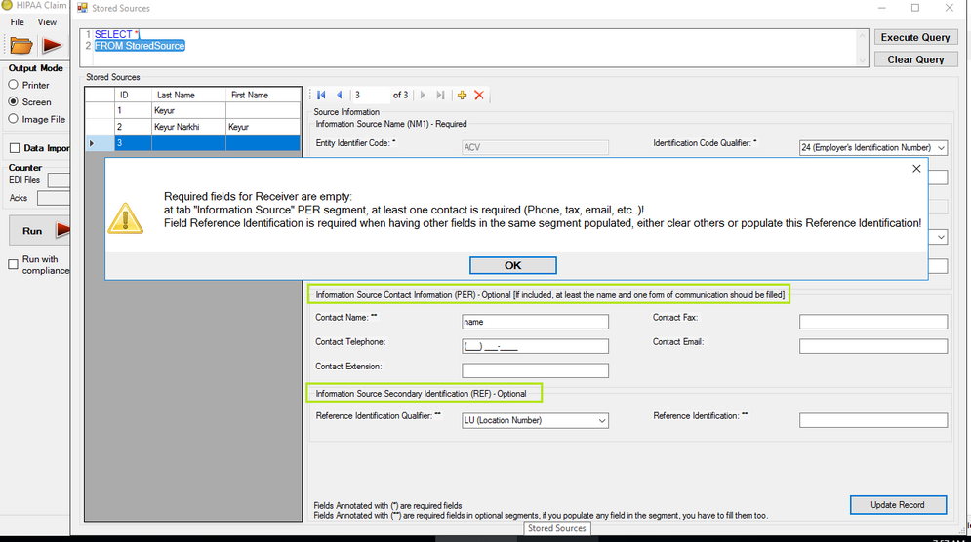The width and height of the screenshot is (971, 542).
Task: Click the Contact Fax field
Action: pyautogui.click(x=873, y=322)
